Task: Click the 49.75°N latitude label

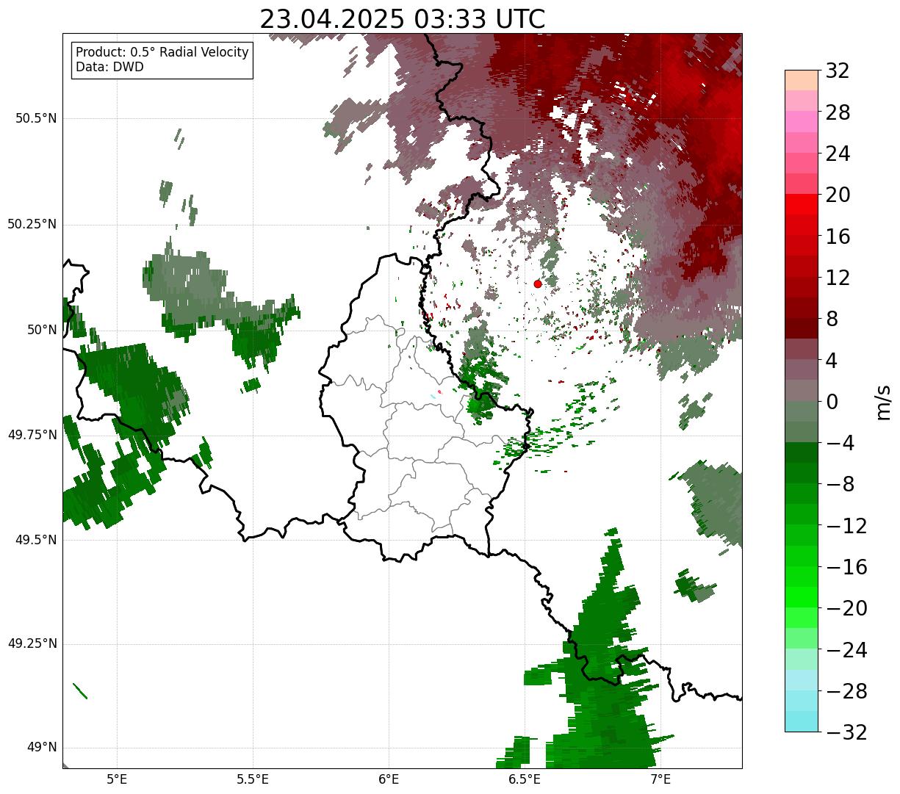Action: (32, 435)
